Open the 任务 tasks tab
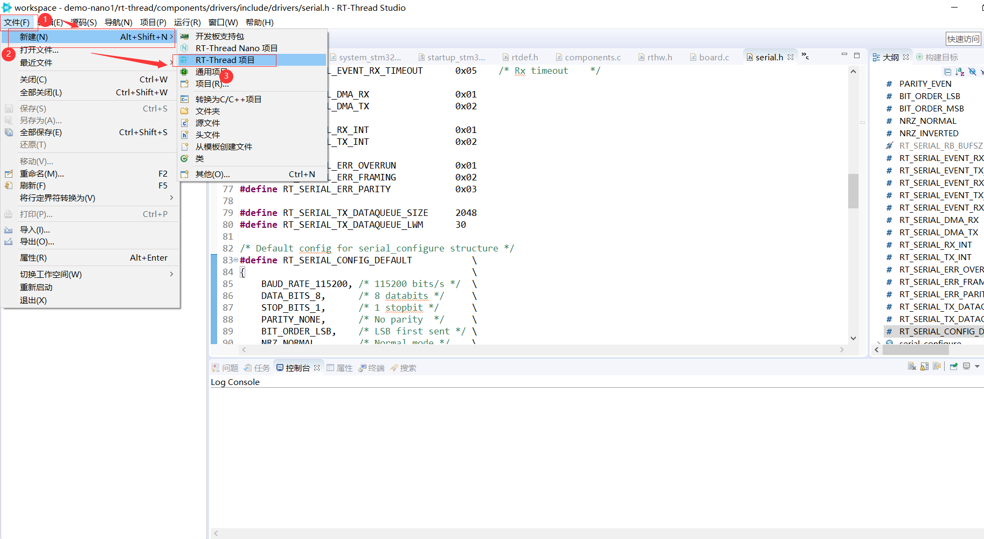The height and width of the screenshot is (539, 984). point(257,368)
